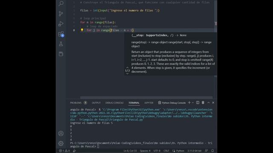
Task: Open the Accounts menu icon
Action: pyautogui.click(x=61, y=133)
